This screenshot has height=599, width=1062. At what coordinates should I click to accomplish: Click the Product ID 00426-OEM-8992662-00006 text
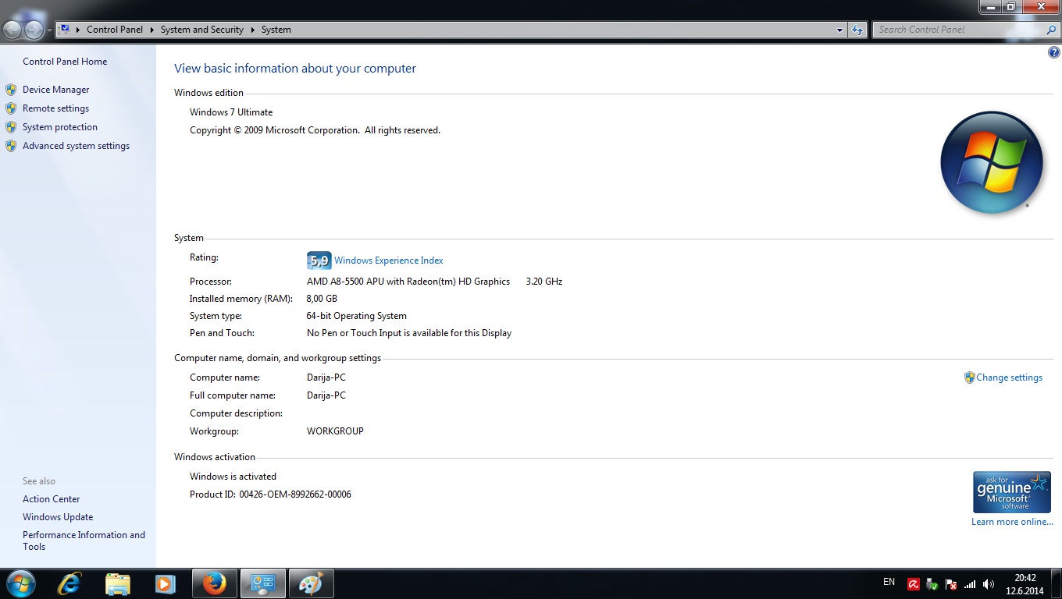tap(270, 494)
